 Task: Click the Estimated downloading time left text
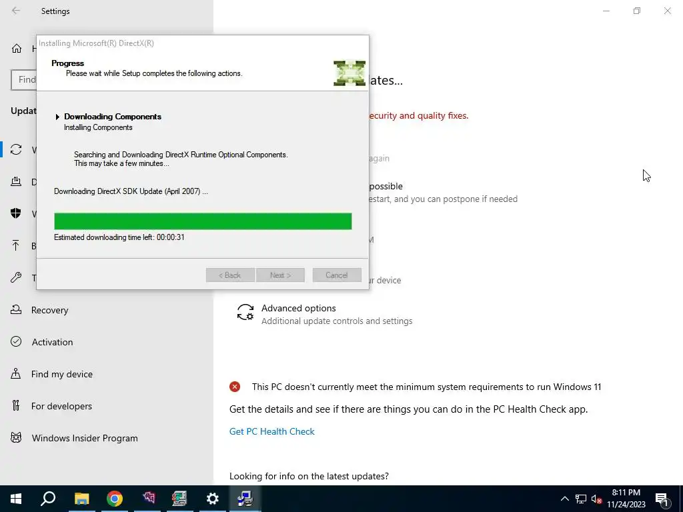119,237
